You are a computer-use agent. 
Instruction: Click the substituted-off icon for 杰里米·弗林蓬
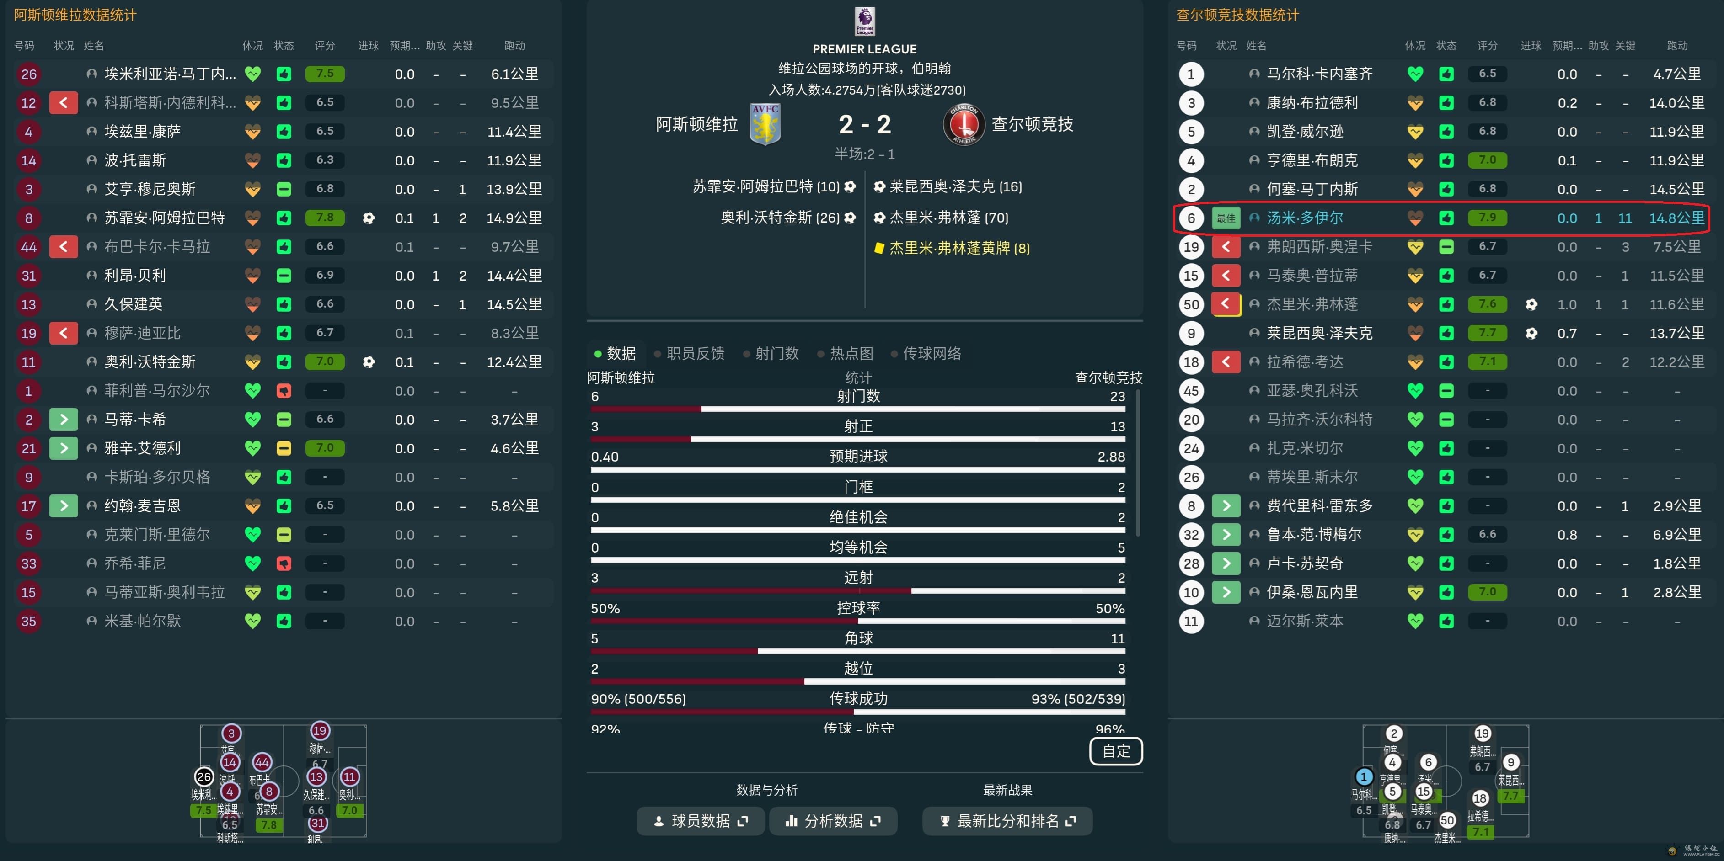pos(1226,304)
